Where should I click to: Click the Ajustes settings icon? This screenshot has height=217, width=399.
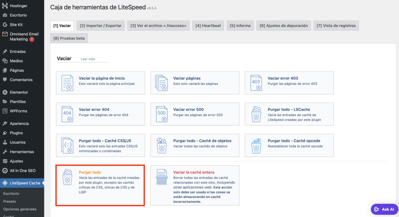[x=5, y=161]
